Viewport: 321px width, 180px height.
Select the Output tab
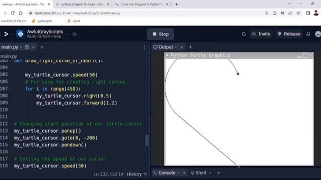164,47
